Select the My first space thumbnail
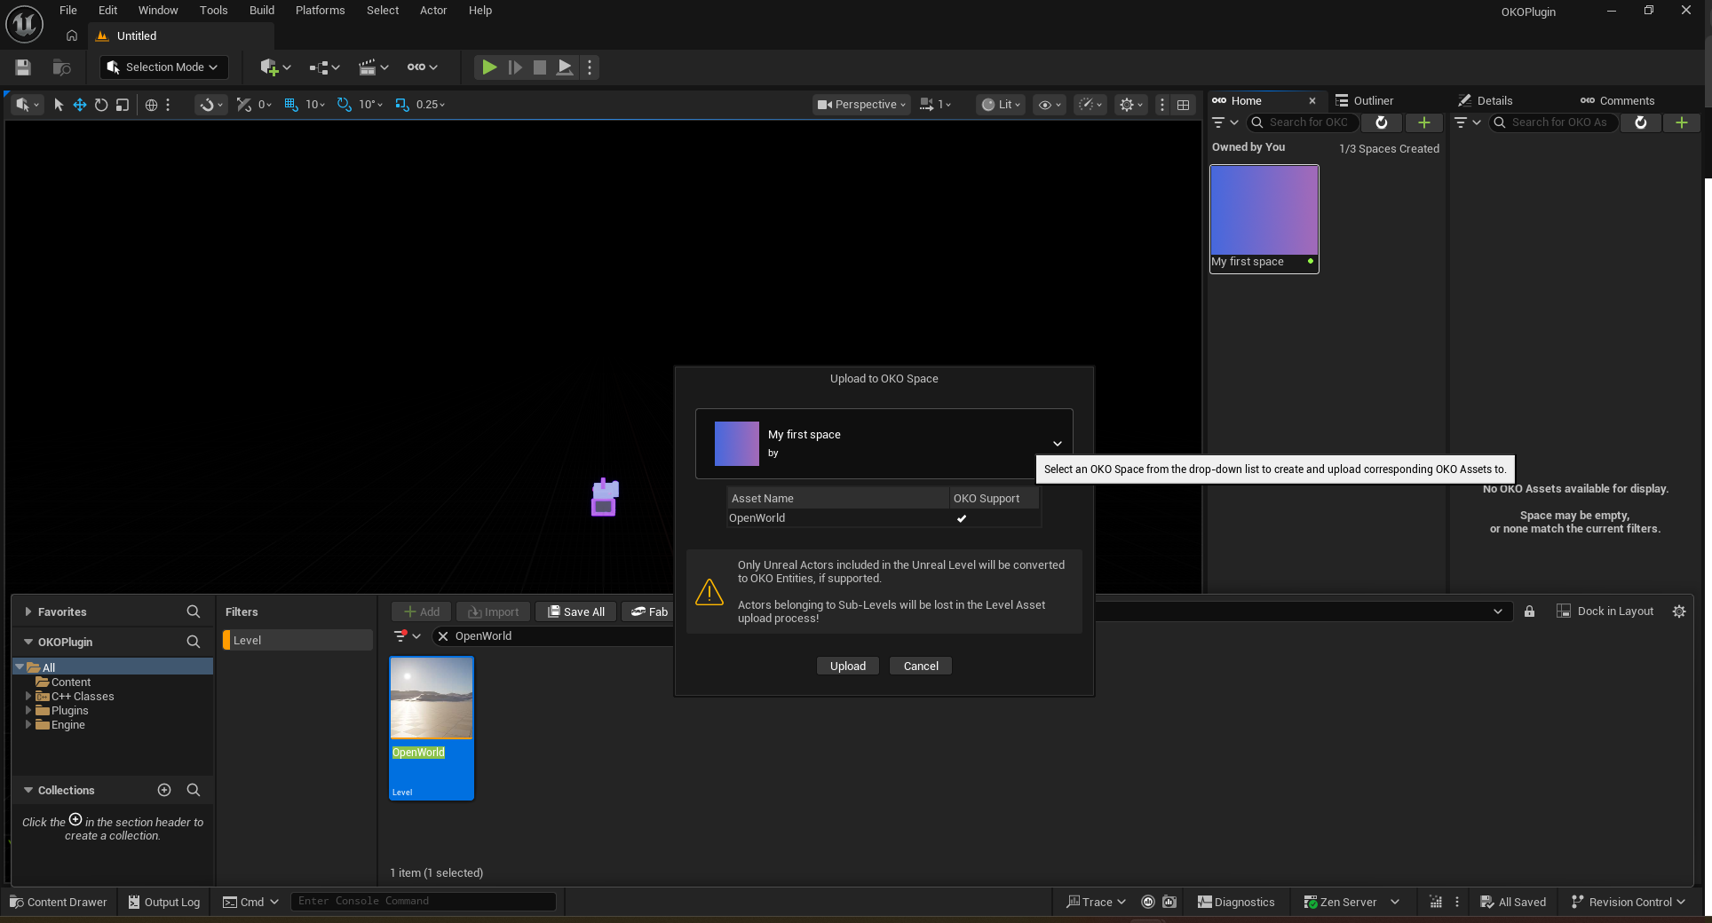This screenshot has height=923, width=1712. [1264, 218]
